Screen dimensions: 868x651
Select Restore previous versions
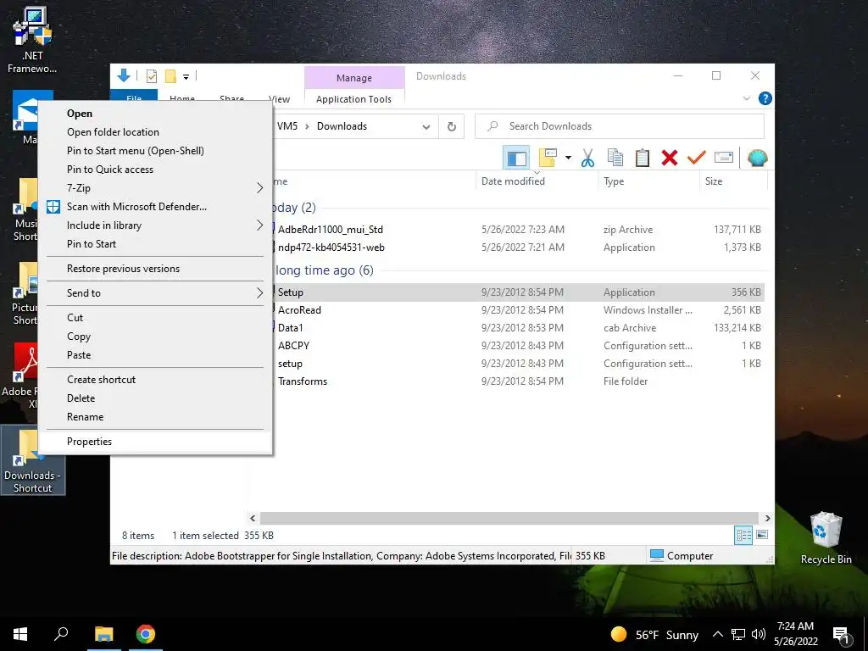(156, 269)
